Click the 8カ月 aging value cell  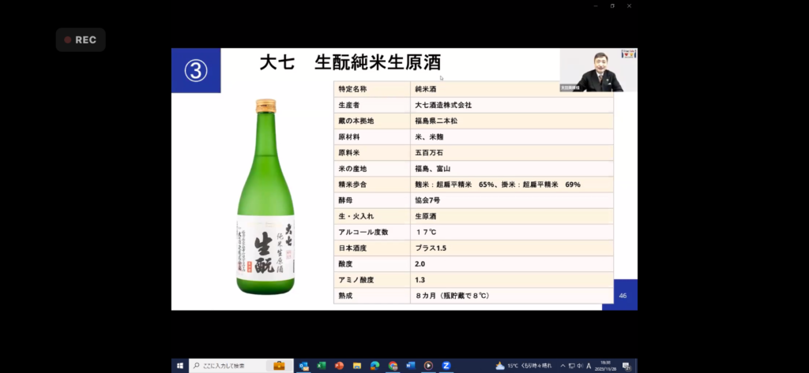click(512, 296)
